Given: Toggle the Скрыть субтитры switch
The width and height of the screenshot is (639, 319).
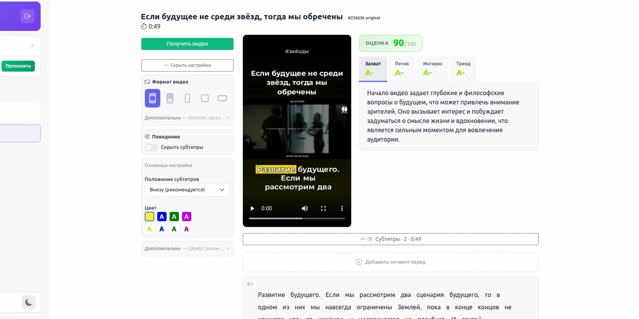Looking at the screenshot, I should (x=151, y=147).
